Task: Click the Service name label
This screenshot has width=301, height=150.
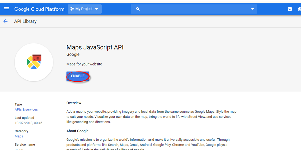Action: (x=25, y=144)
